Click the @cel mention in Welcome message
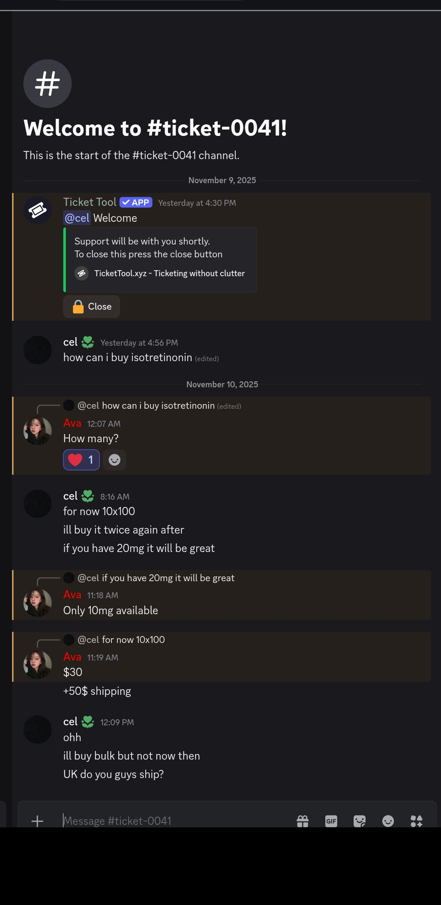The width and height of the screenshot is (441, 905). pyautogui.click(x=77, y=218)
